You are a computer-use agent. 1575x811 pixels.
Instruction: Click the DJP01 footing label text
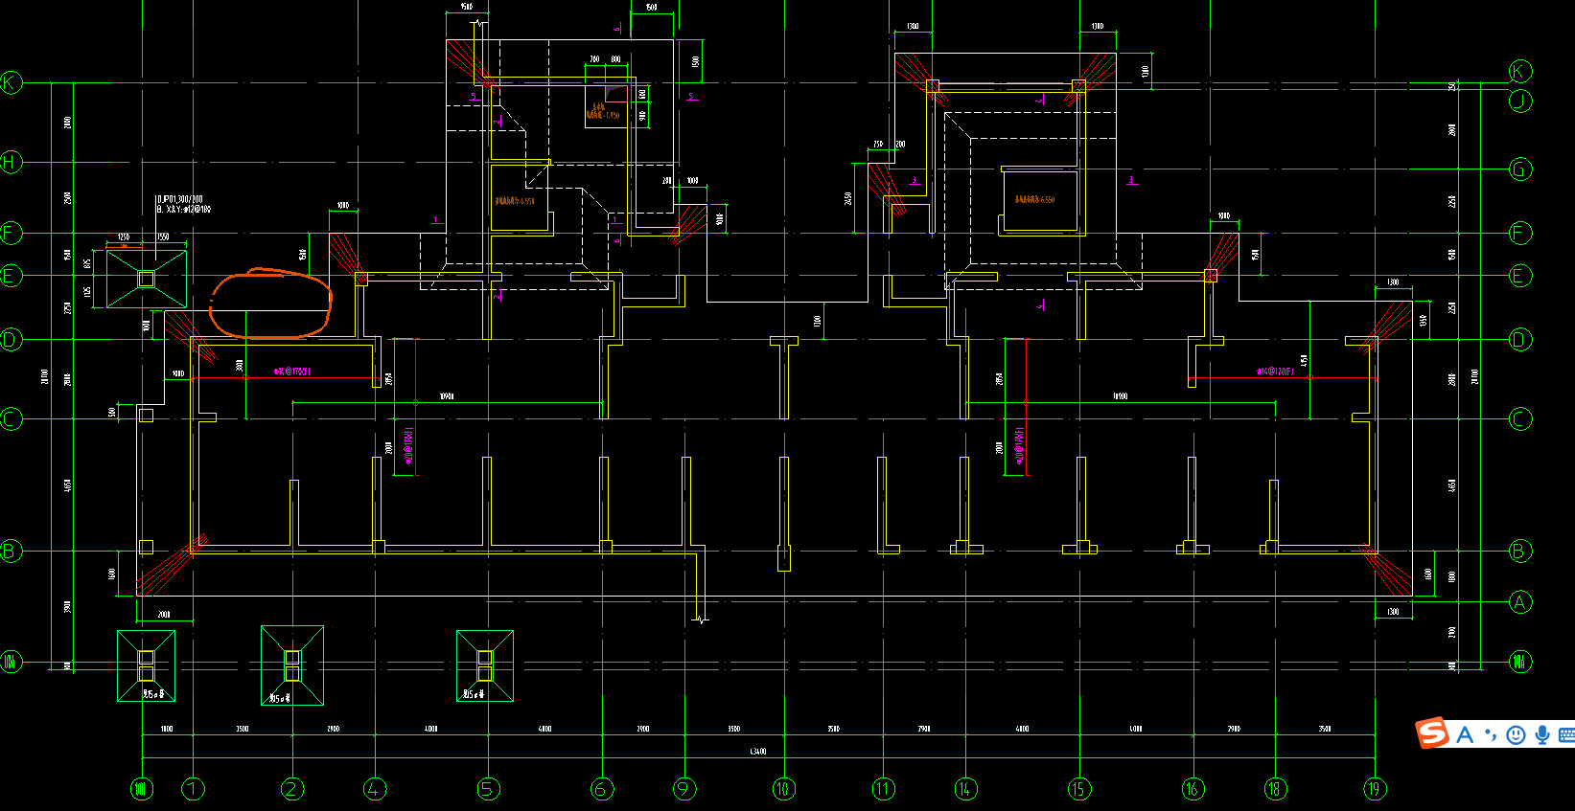coord(181,199)
